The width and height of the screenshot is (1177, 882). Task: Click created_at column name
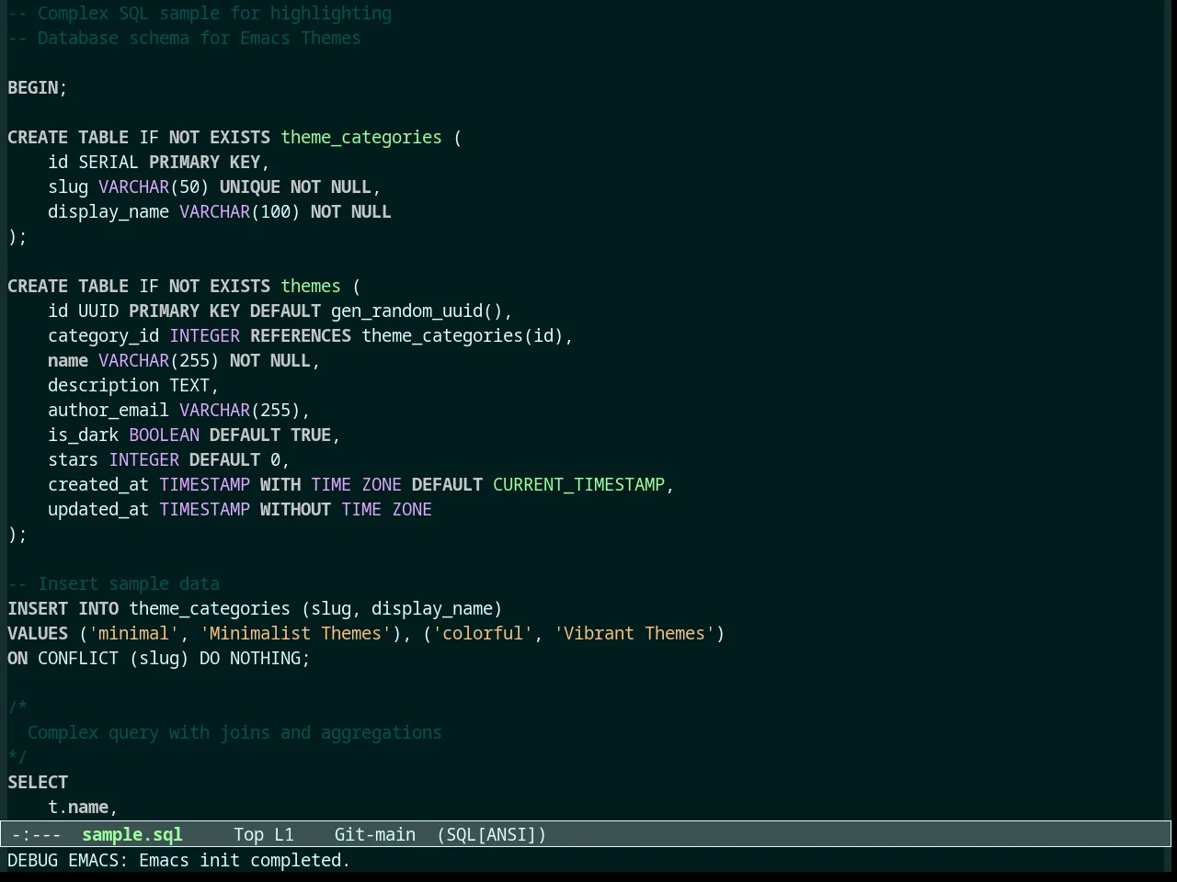98,485
